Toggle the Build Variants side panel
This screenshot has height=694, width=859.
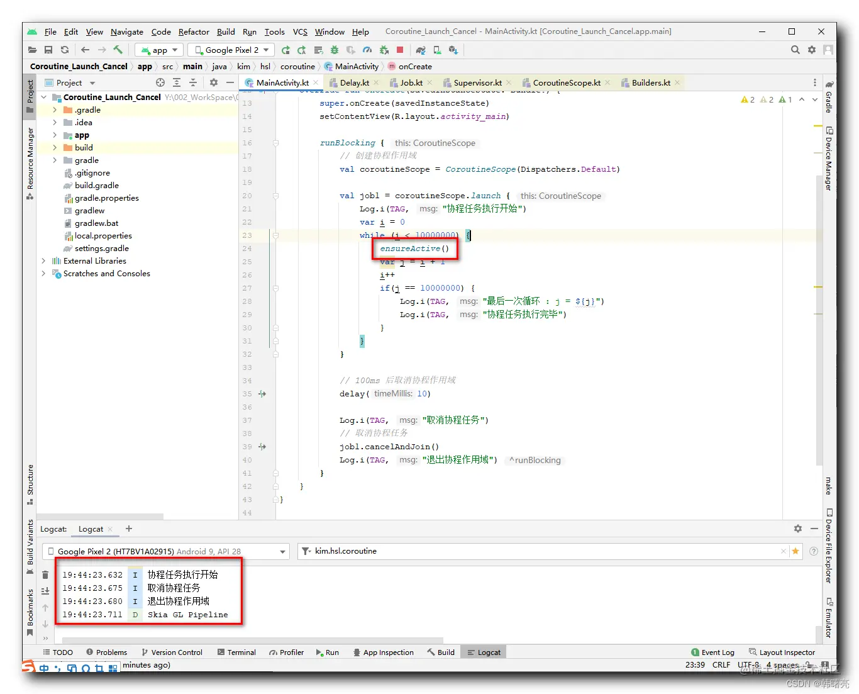click(x=30, y=546)
